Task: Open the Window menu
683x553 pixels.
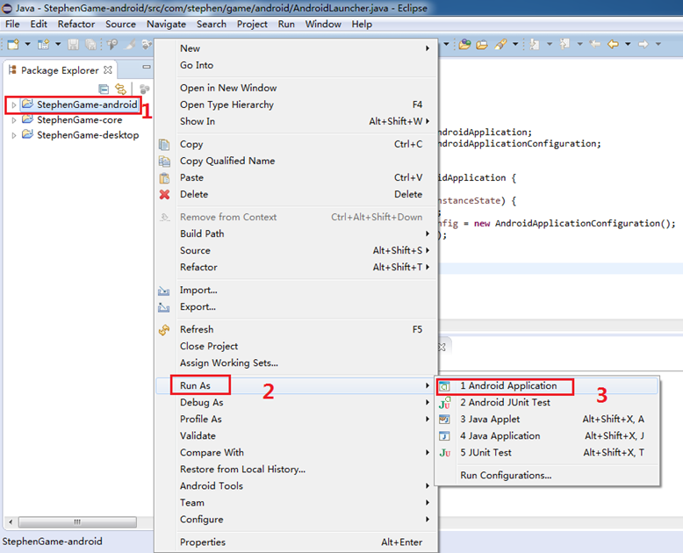Action: tap(323, 25)
